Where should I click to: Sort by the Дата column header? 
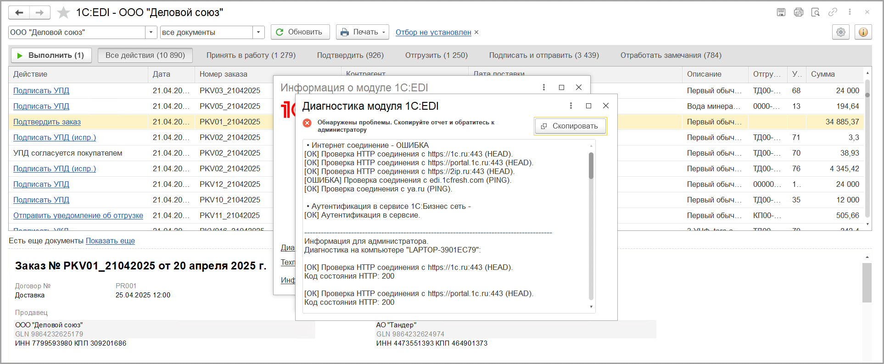coord(171,74)
